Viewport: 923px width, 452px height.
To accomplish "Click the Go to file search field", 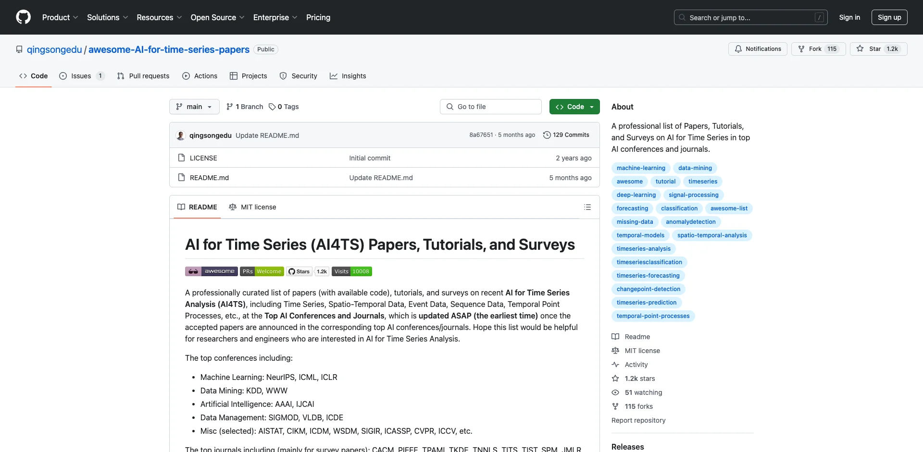I will [491, 107].
